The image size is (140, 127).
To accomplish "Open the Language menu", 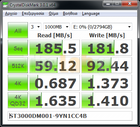I will point(91,13).
